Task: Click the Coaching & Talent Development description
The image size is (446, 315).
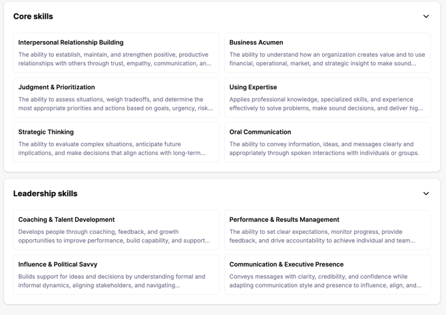Action: (x=114, y=236)
